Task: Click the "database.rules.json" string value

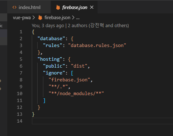Action: click(x=97, y=46)
